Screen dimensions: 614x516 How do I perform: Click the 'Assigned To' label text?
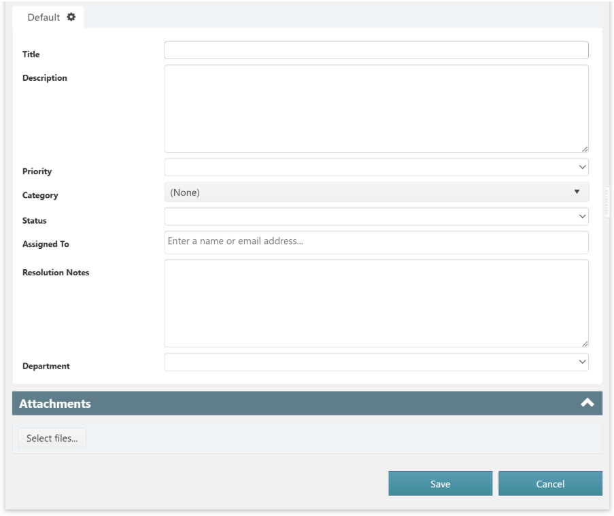46,244
